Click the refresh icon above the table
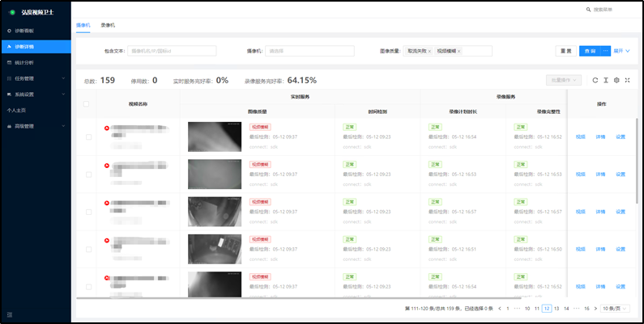Screen dimensions: 644x324 pyautogui.click(x=595, y=80)
